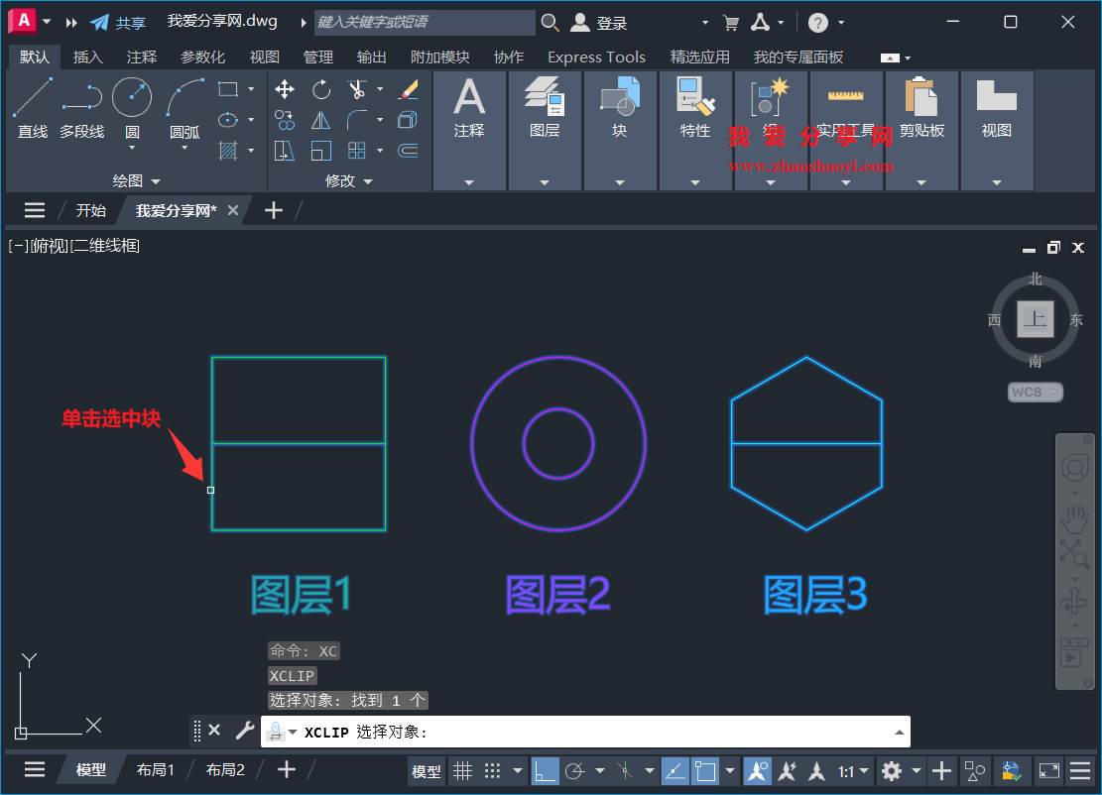Viewport: 1102px width, 795px height.
Task: Toggle the grid display in status bar
Action: pos(463,771)
